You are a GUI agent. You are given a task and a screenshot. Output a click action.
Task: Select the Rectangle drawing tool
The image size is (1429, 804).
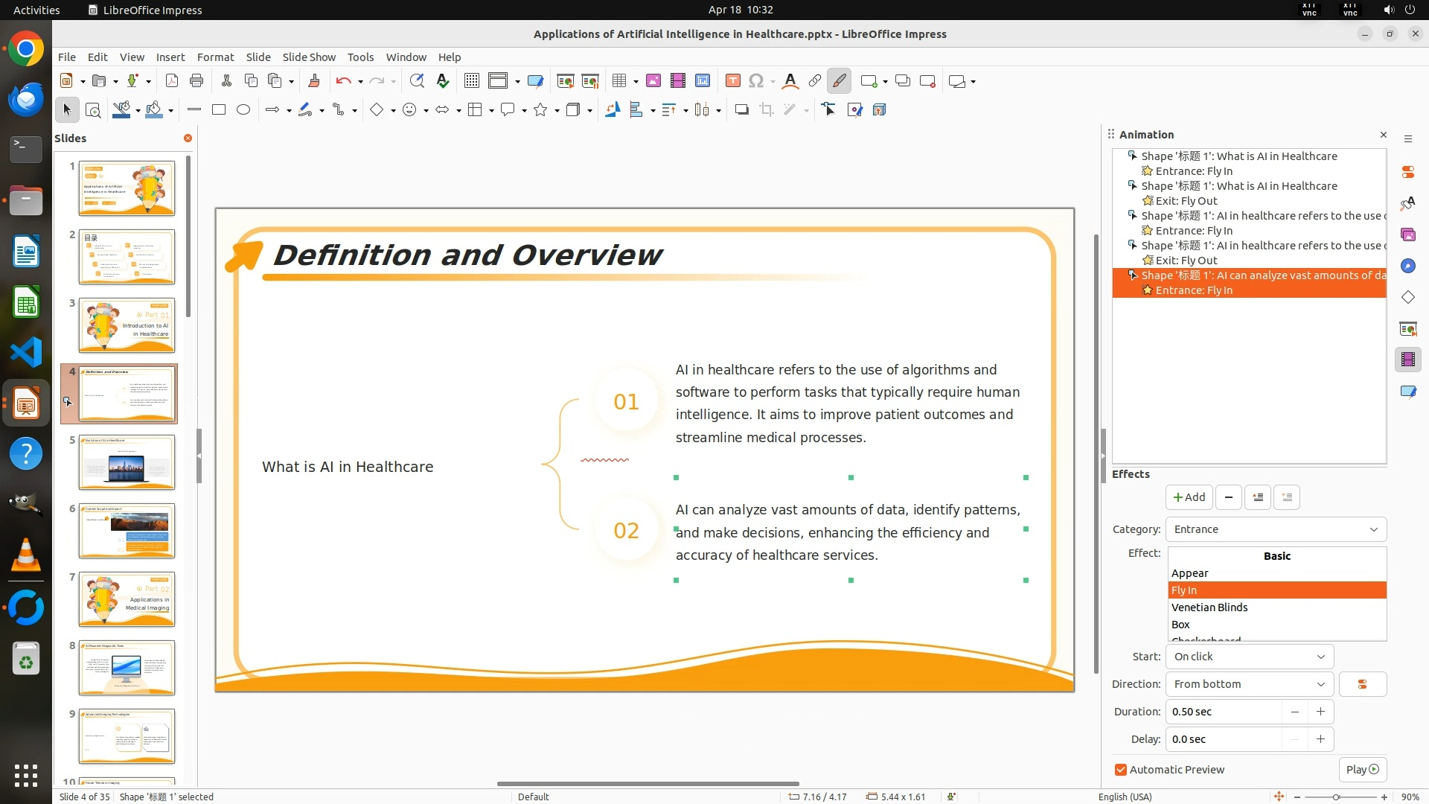coord(219,110)
